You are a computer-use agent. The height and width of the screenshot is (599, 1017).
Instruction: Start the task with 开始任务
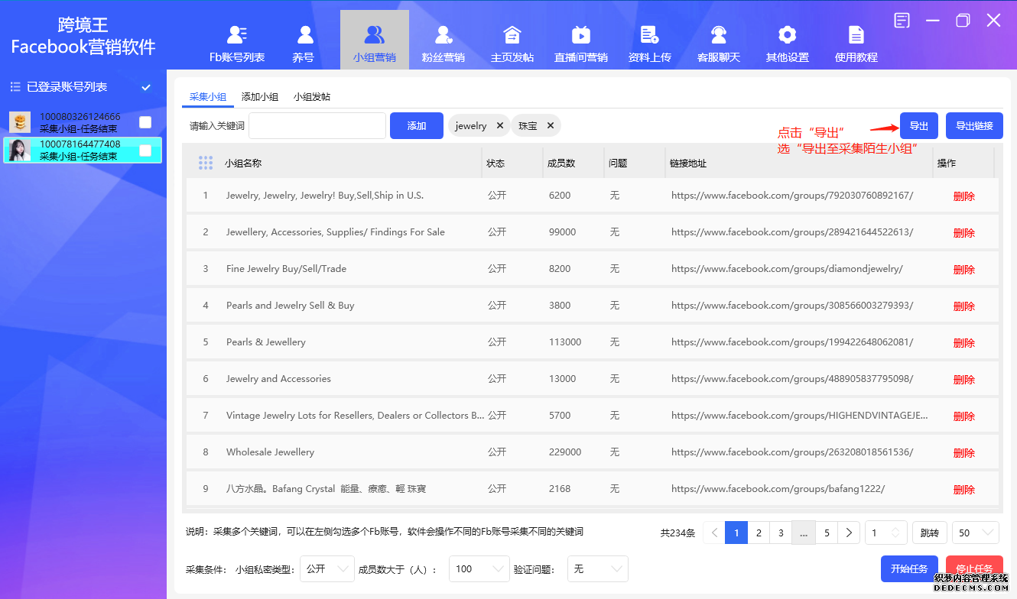[x=909, y=568]
